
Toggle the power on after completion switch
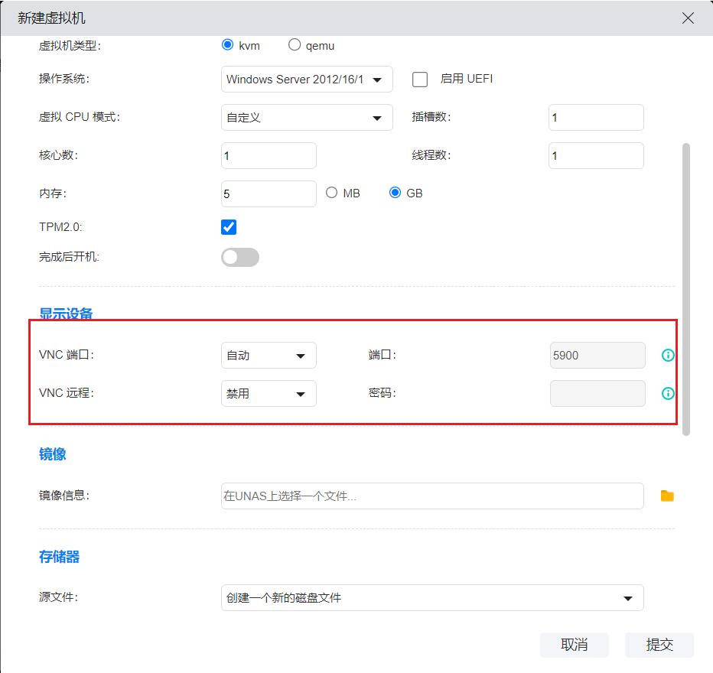coord(240,257)
